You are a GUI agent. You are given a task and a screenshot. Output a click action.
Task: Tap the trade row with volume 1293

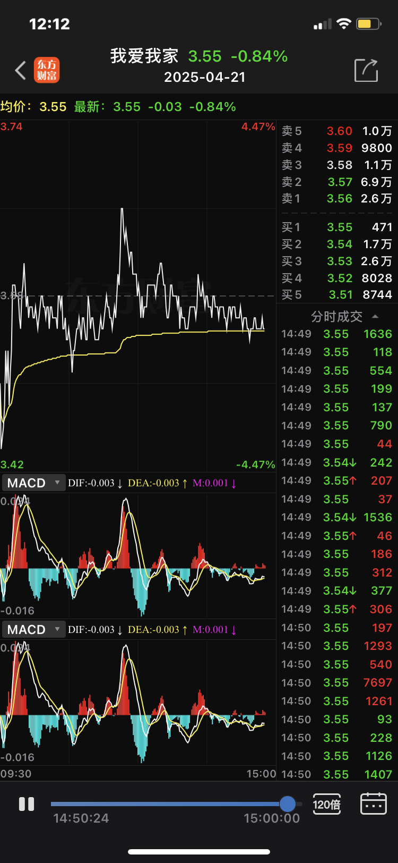(337, 646)
